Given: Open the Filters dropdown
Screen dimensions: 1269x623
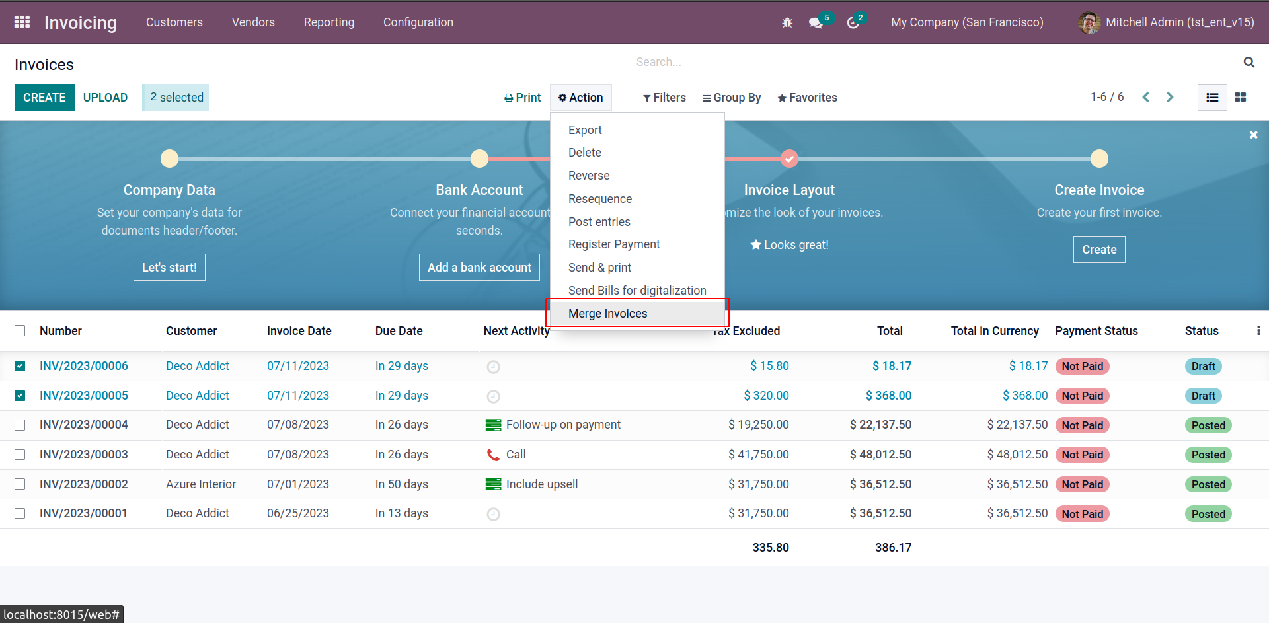Looking at the screenshot, I should 664,98.
